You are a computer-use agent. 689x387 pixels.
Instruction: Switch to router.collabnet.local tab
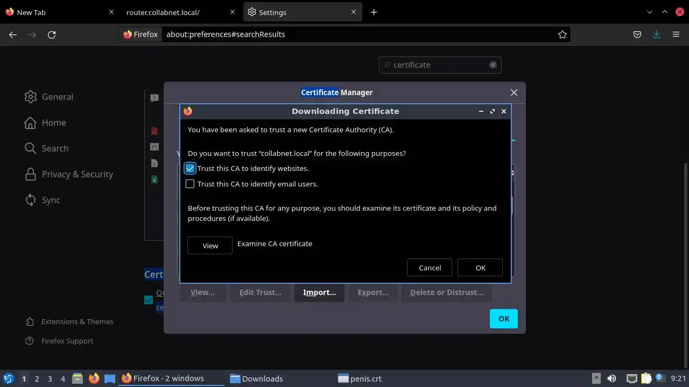[x=180, y=12]
